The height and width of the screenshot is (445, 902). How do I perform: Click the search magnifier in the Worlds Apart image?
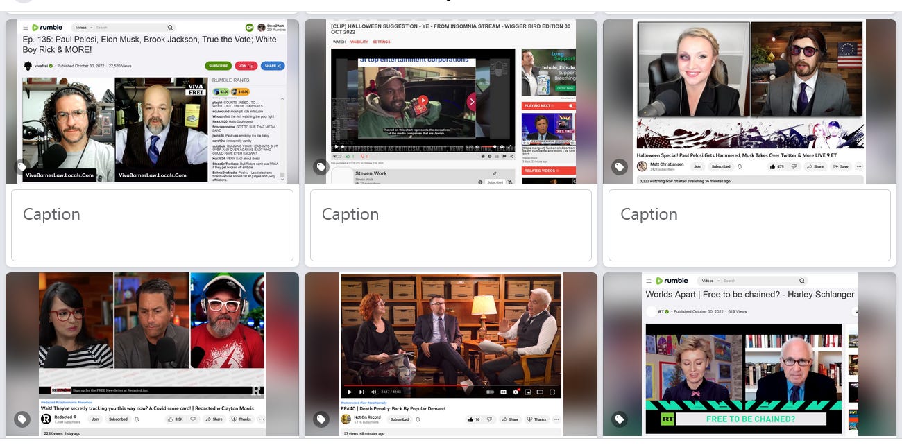point(802,281)
